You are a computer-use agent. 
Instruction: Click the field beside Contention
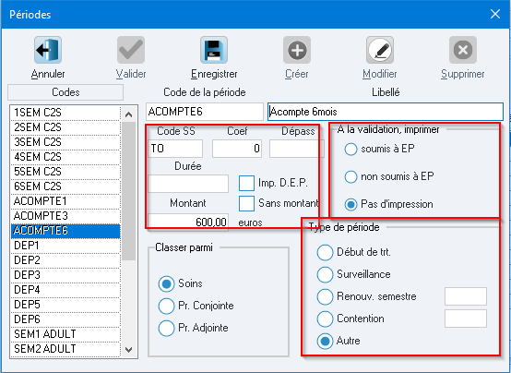pyautogui.click(x=466, y=319)
